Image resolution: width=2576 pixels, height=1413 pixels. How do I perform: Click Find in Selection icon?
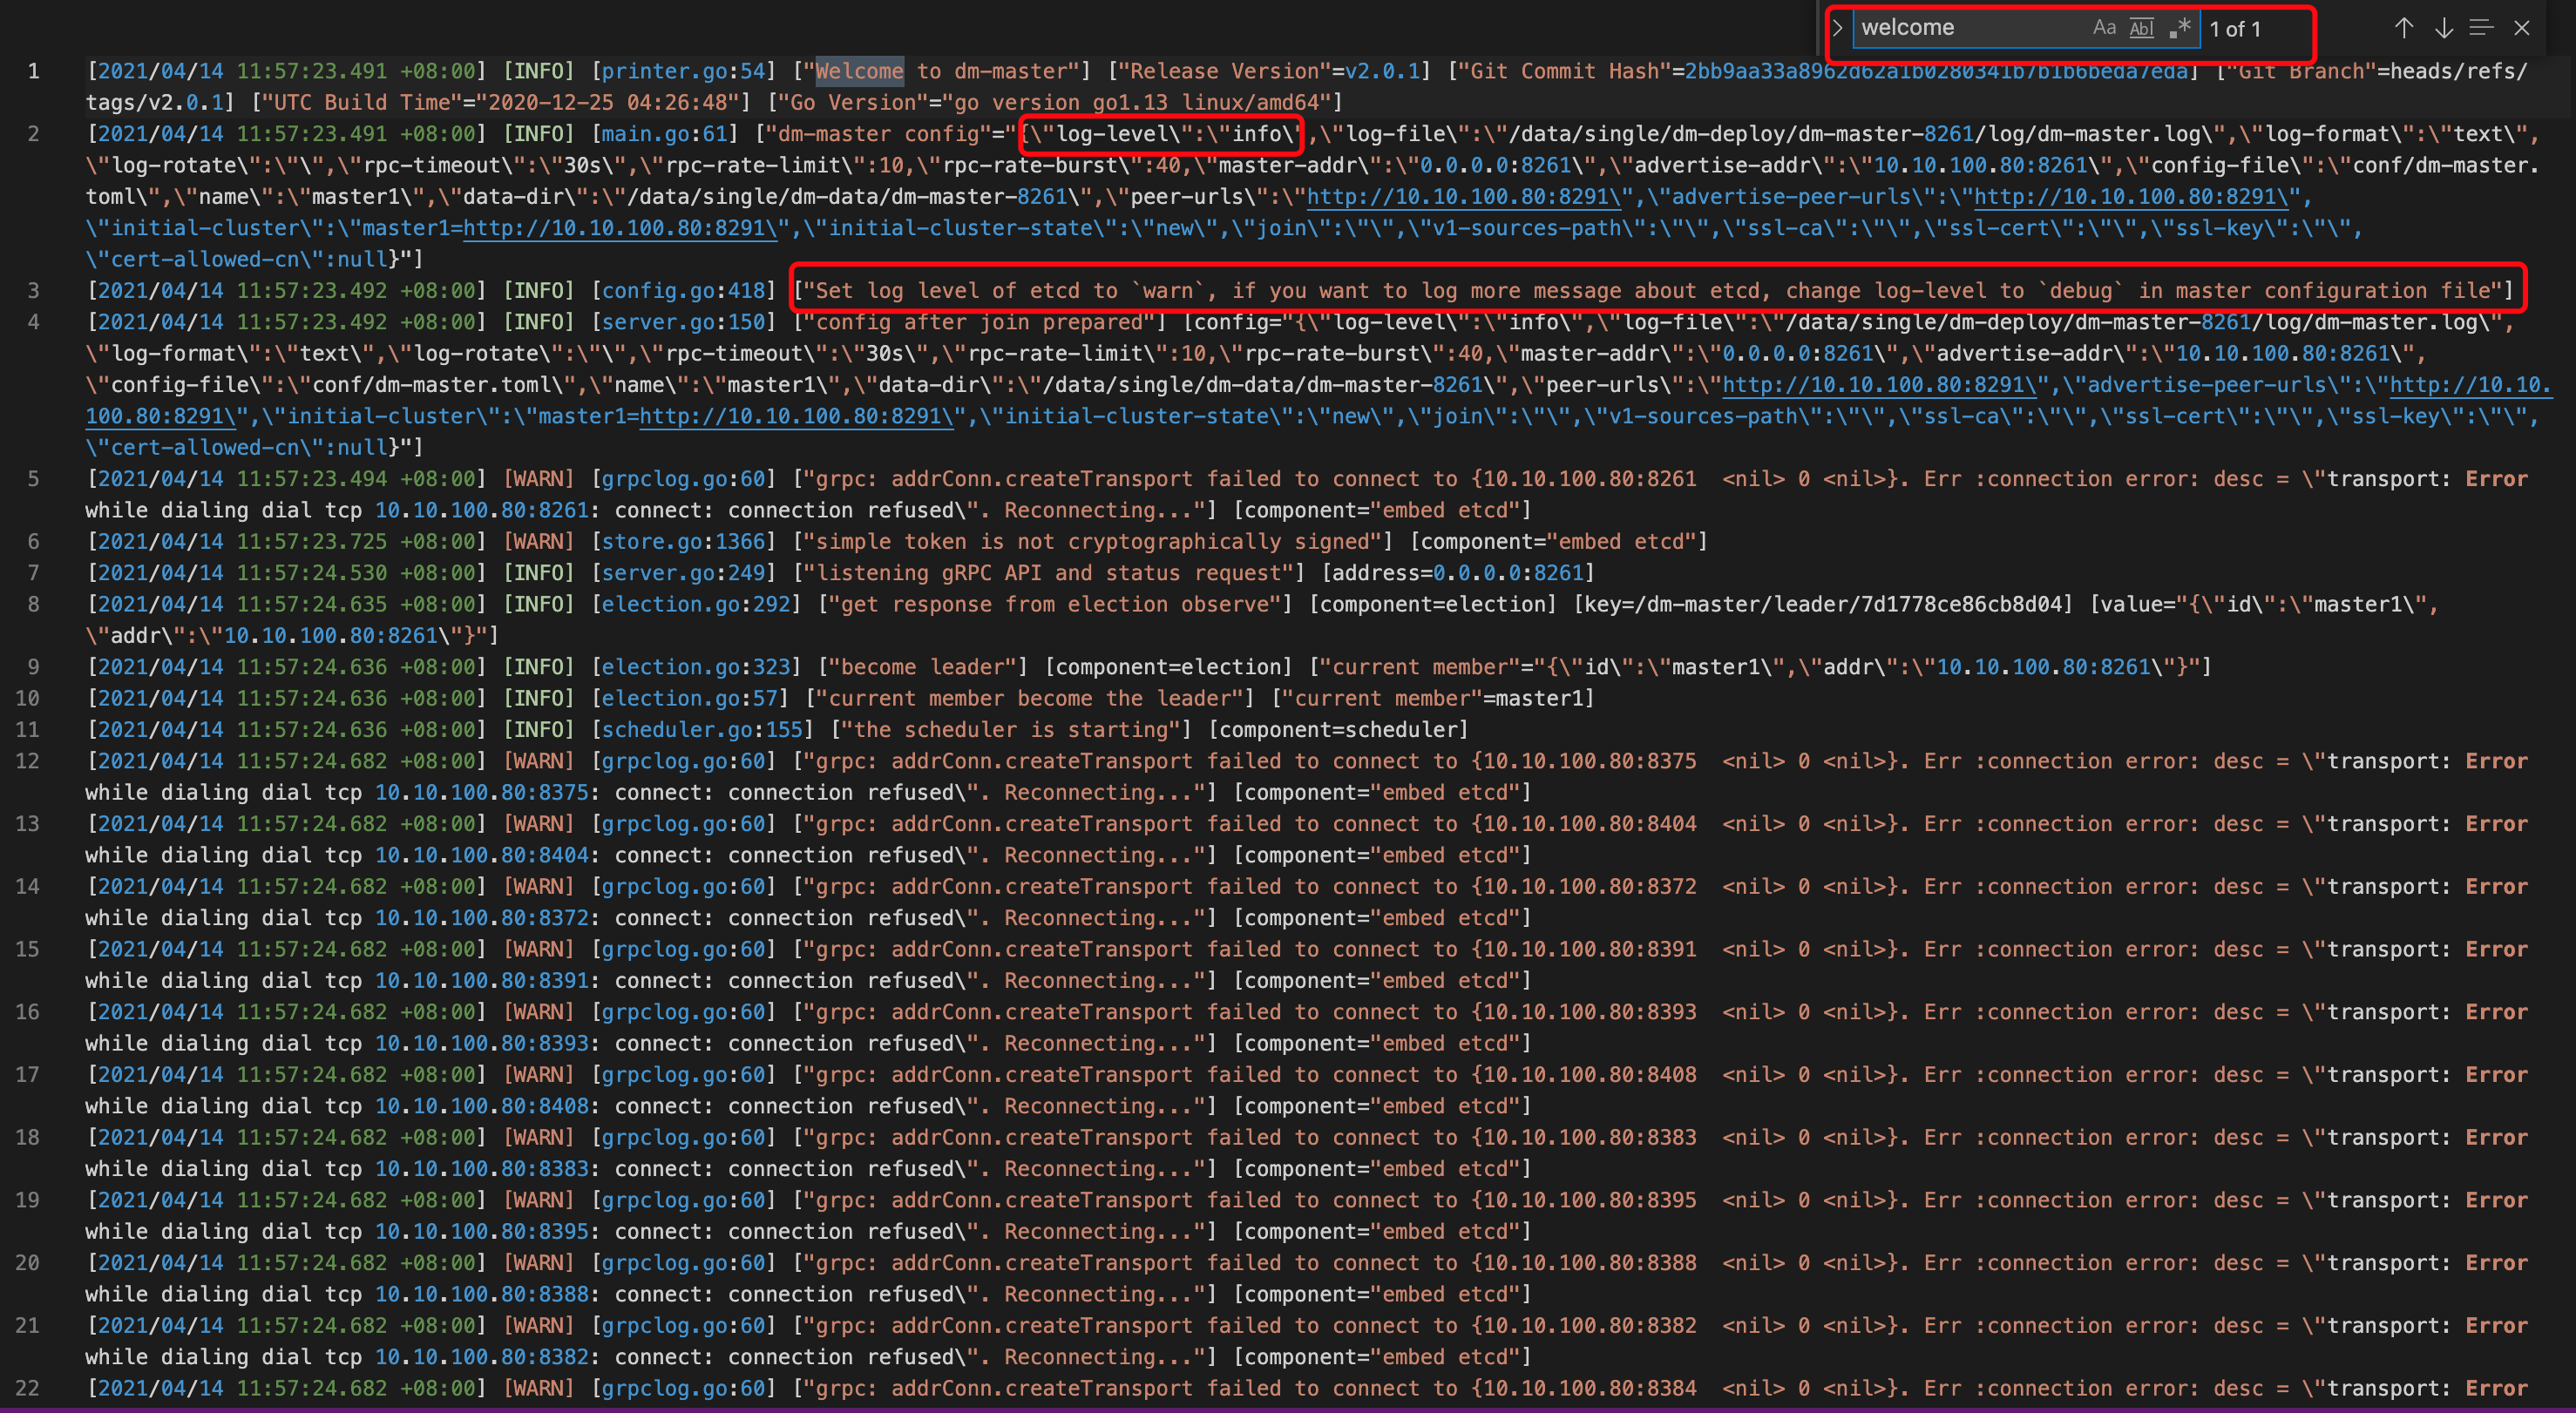pos(2481,28)
